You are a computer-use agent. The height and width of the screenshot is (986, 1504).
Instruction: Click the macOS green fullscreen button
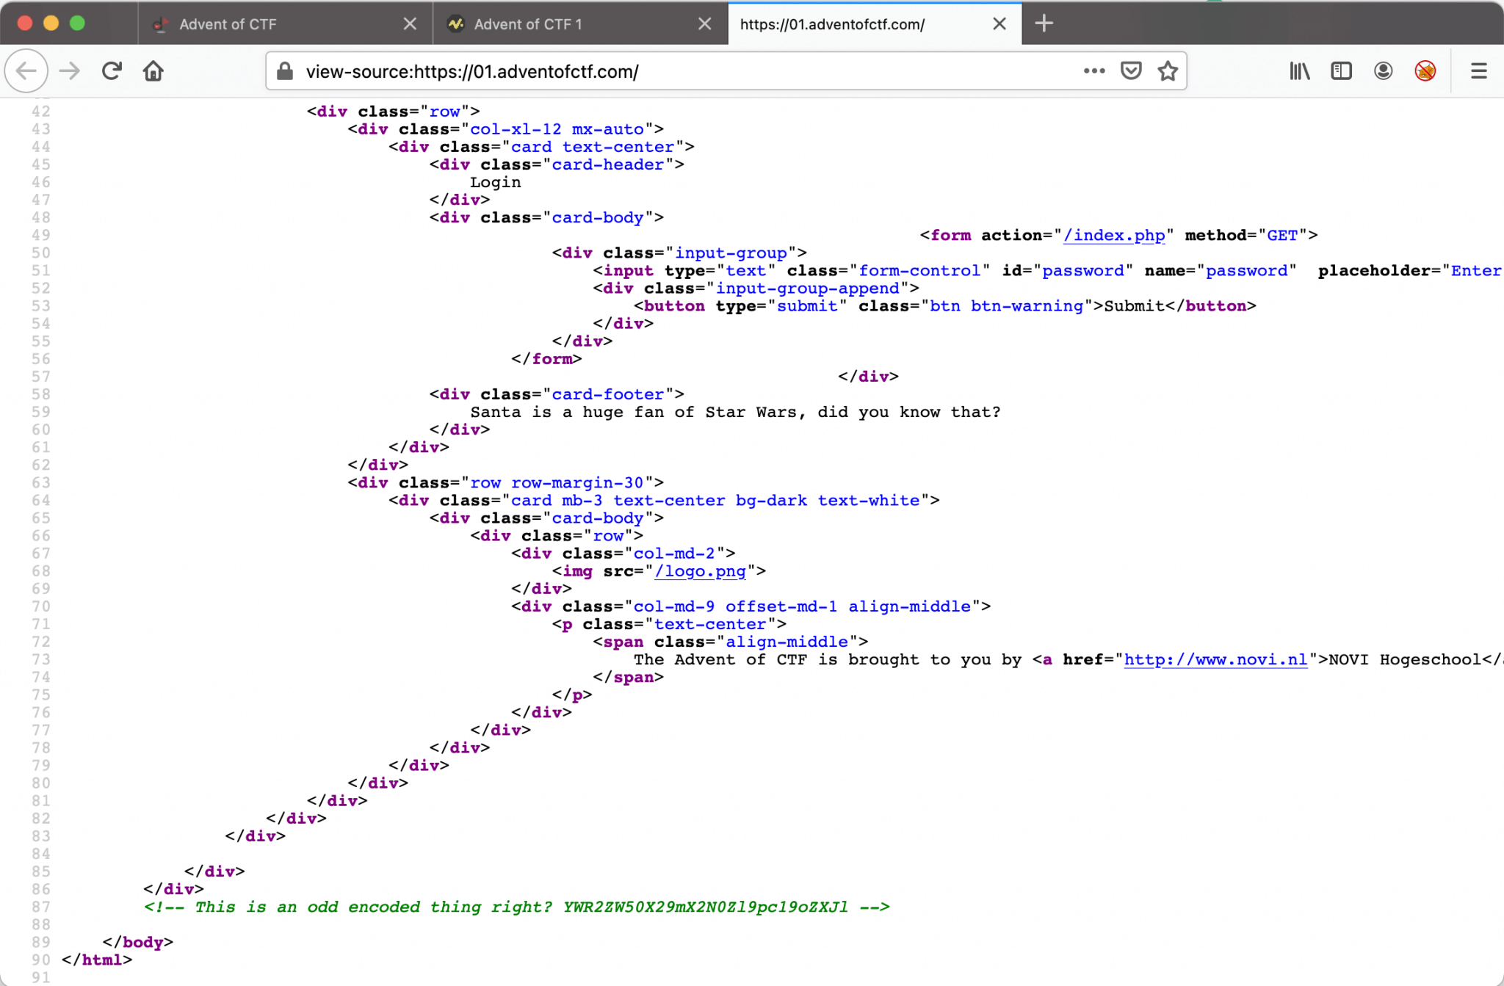pyautogui.click(x=77, y=23)
